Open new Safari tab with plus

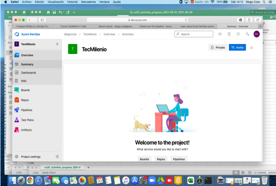click(x=260, y=26)
